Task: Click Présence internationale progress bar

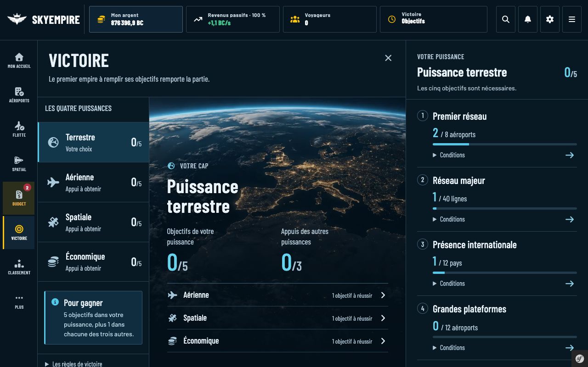Action: [505, 272]
